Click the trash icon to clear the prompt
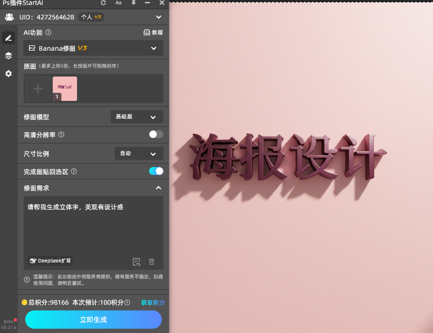433x333 pixels. (x=151, y=261)
